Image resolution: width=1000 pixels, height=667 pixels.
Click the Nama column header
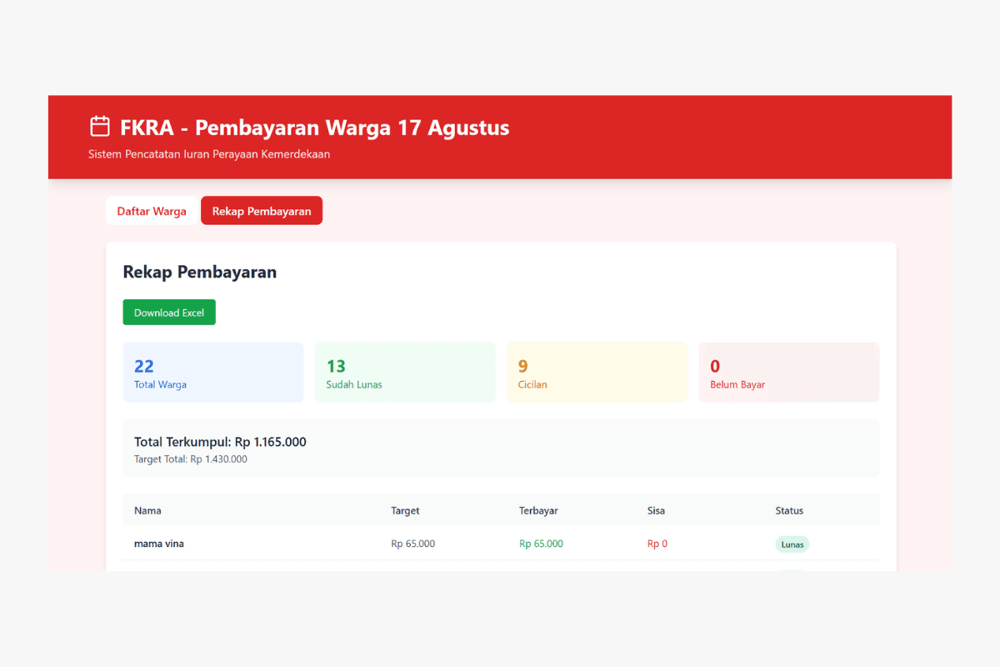147,510
